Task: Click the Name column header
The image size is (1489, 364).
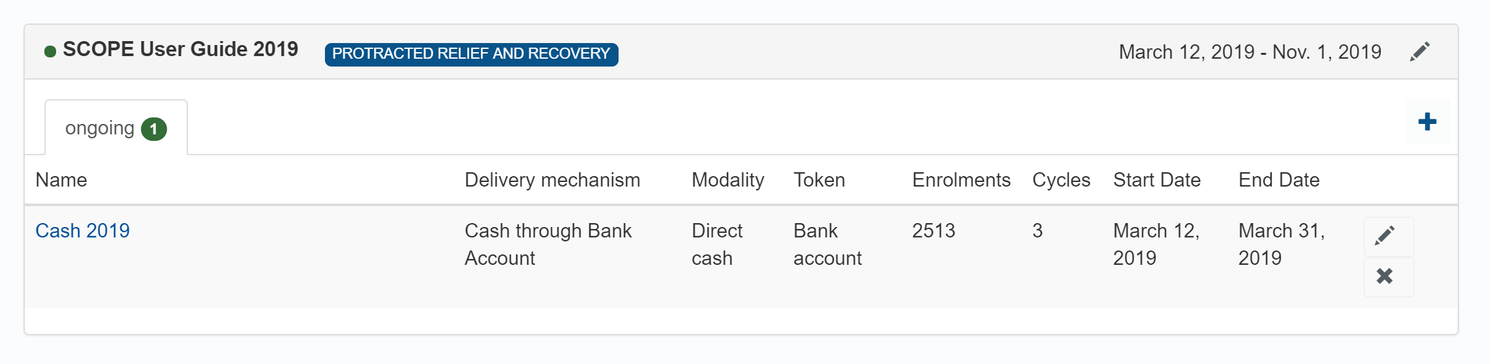Action: pyautogui.click(x=61, y=180)
